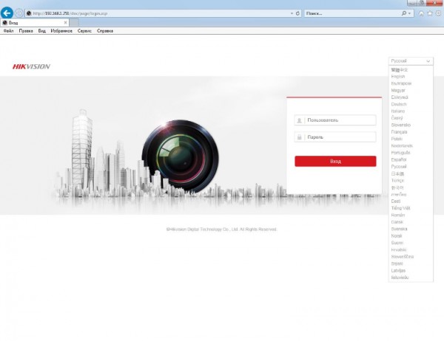Choose Svenska from the language list
Viewport: 444px width, 341px height.
[399, 229]
